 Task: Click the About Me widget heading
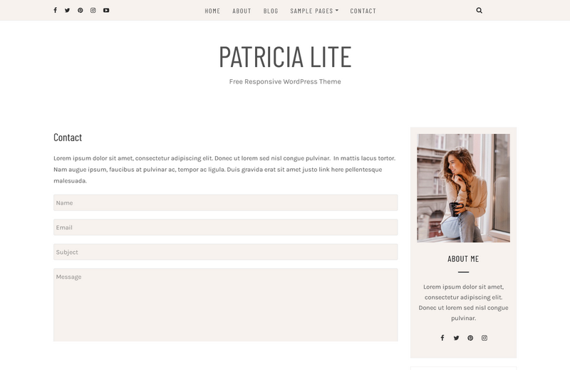coord(464,259)
